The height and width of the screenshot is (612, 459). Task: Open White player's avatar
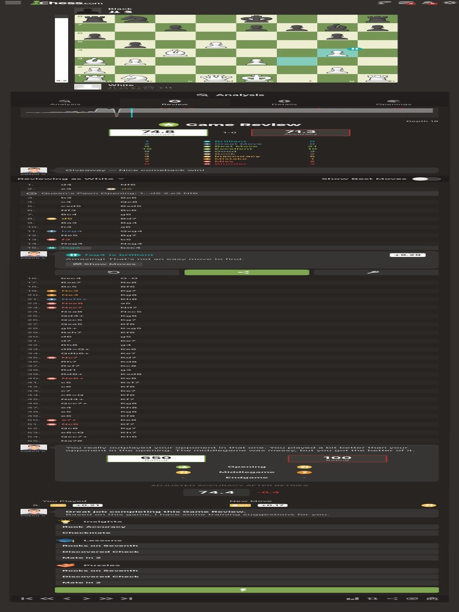tap(87, 86)
